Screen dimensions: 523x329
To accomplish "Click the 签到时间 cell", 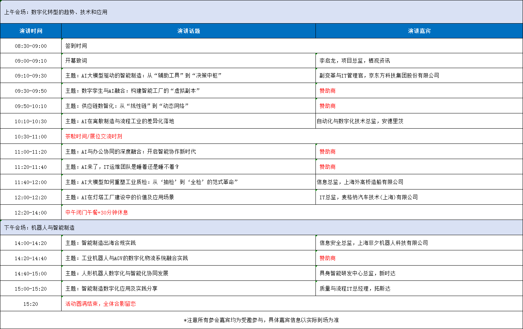I will click(x=292, y=46).
